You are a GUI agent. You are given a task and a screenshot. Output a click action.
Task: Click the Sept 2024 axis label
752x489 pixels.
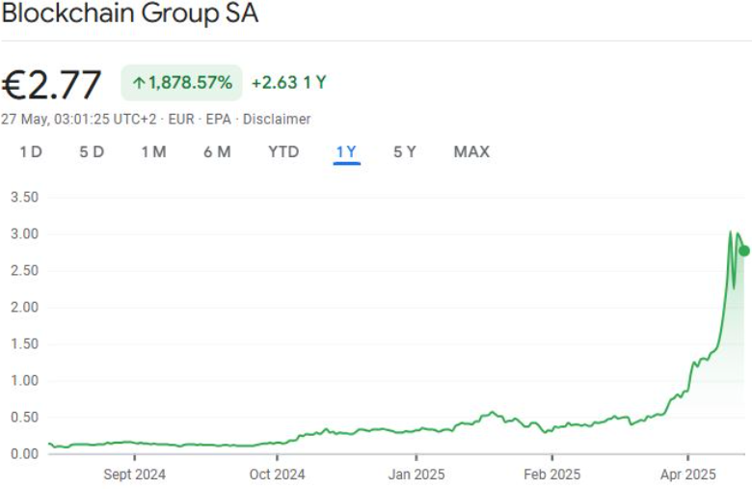[134, 474]
